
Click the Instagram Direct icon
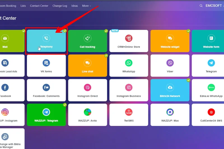[88, 87]
